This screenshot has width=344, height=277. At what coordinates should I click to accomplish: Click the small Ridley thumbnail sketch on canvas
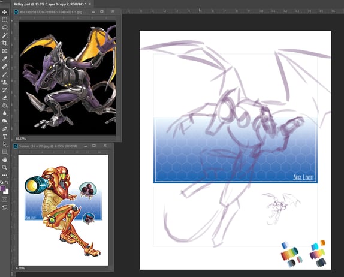click(x=281, y=209)
